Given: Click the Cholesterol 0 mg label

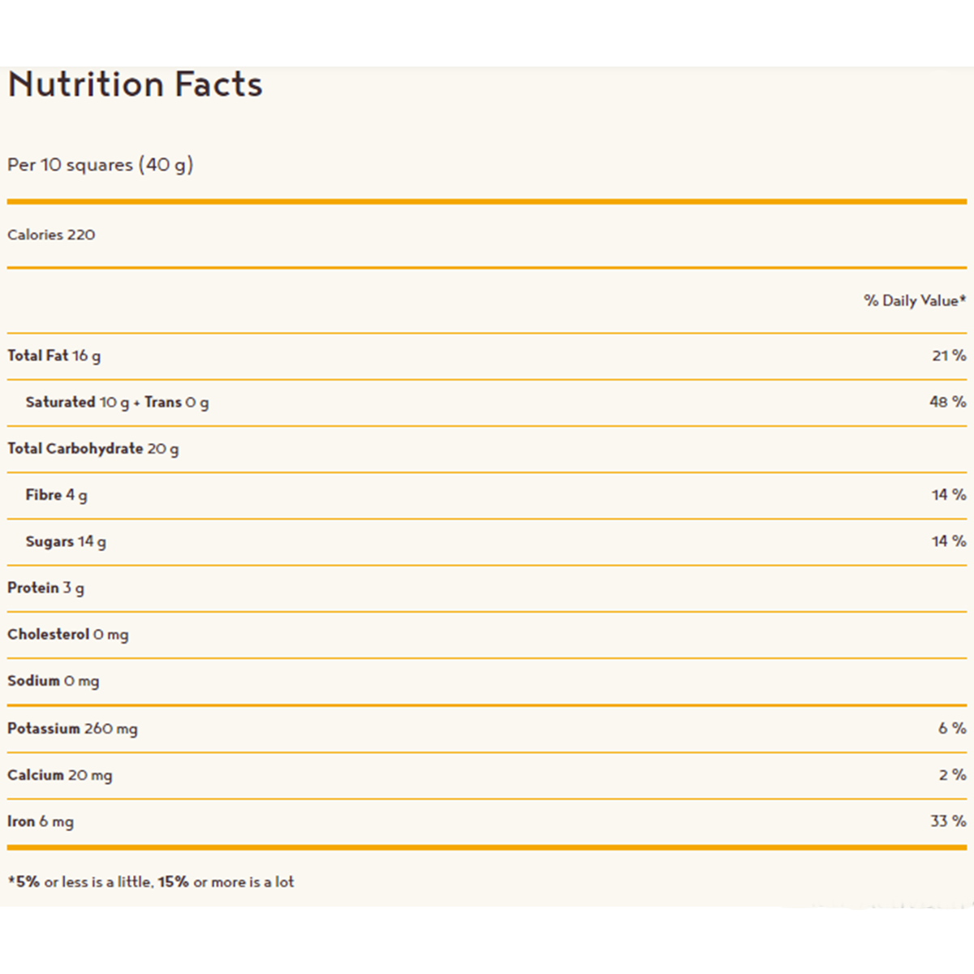Looking at the screenshot, I should click(x=68, y=634).
